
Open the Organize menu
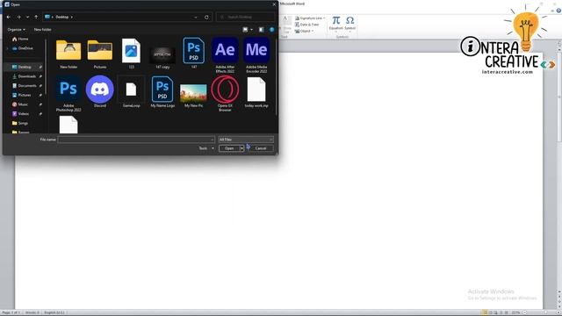[16, 29]
